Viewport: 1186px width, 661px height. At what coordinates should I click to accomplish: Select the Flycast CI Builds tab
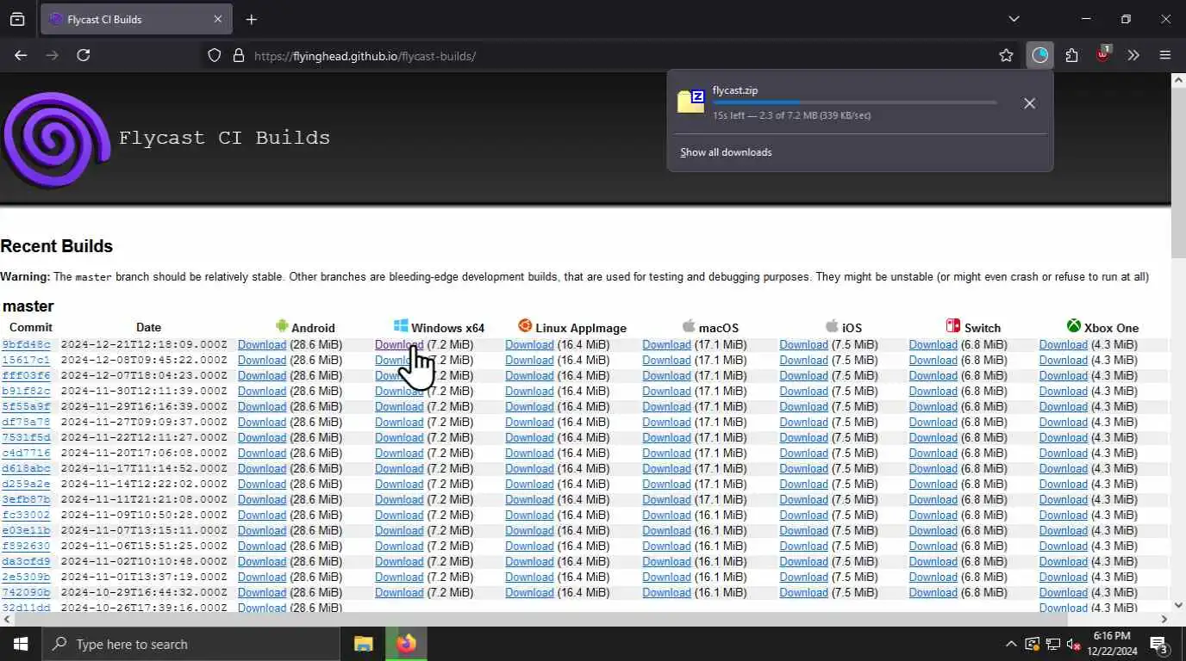(135, 19)
